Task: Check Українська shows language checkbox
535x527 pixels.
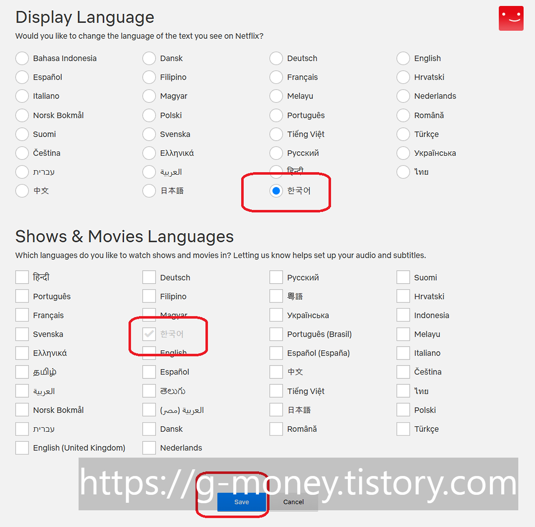Action: 276,315
